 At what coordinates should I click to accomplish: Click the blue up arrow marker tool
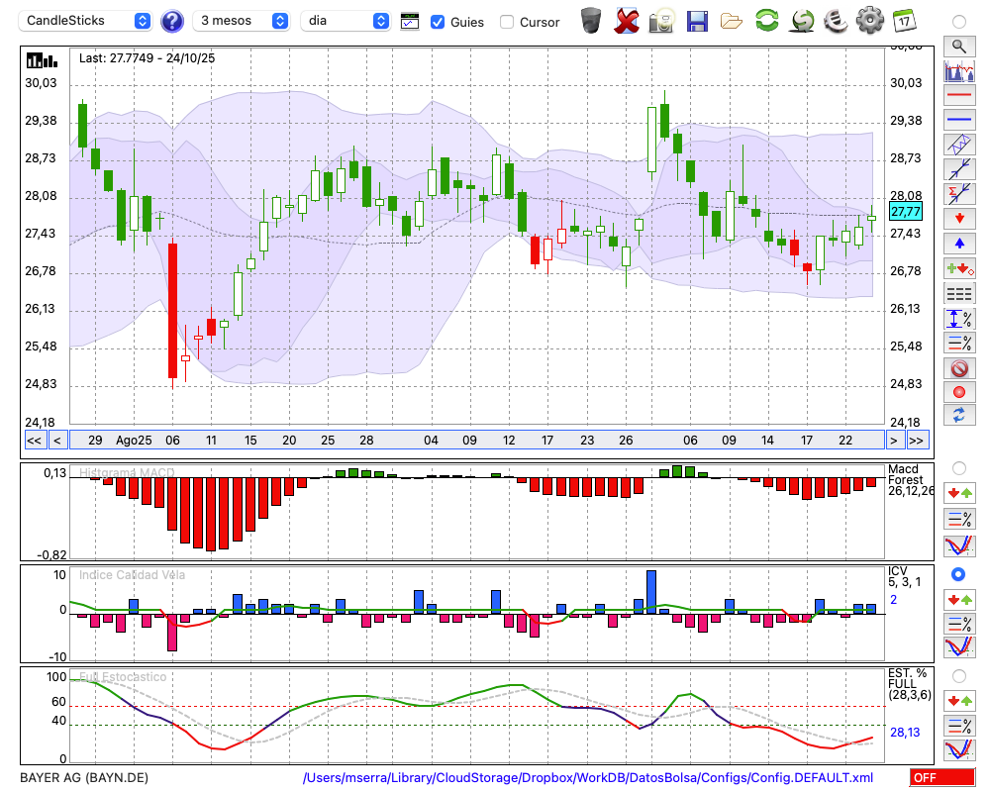(958, 244)
